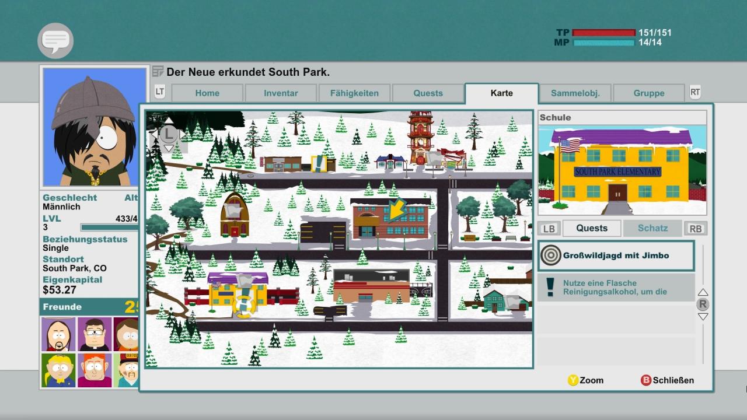Click the speech bubble chat icon
Screen dimensions: 747x420
tap(55, 40)
